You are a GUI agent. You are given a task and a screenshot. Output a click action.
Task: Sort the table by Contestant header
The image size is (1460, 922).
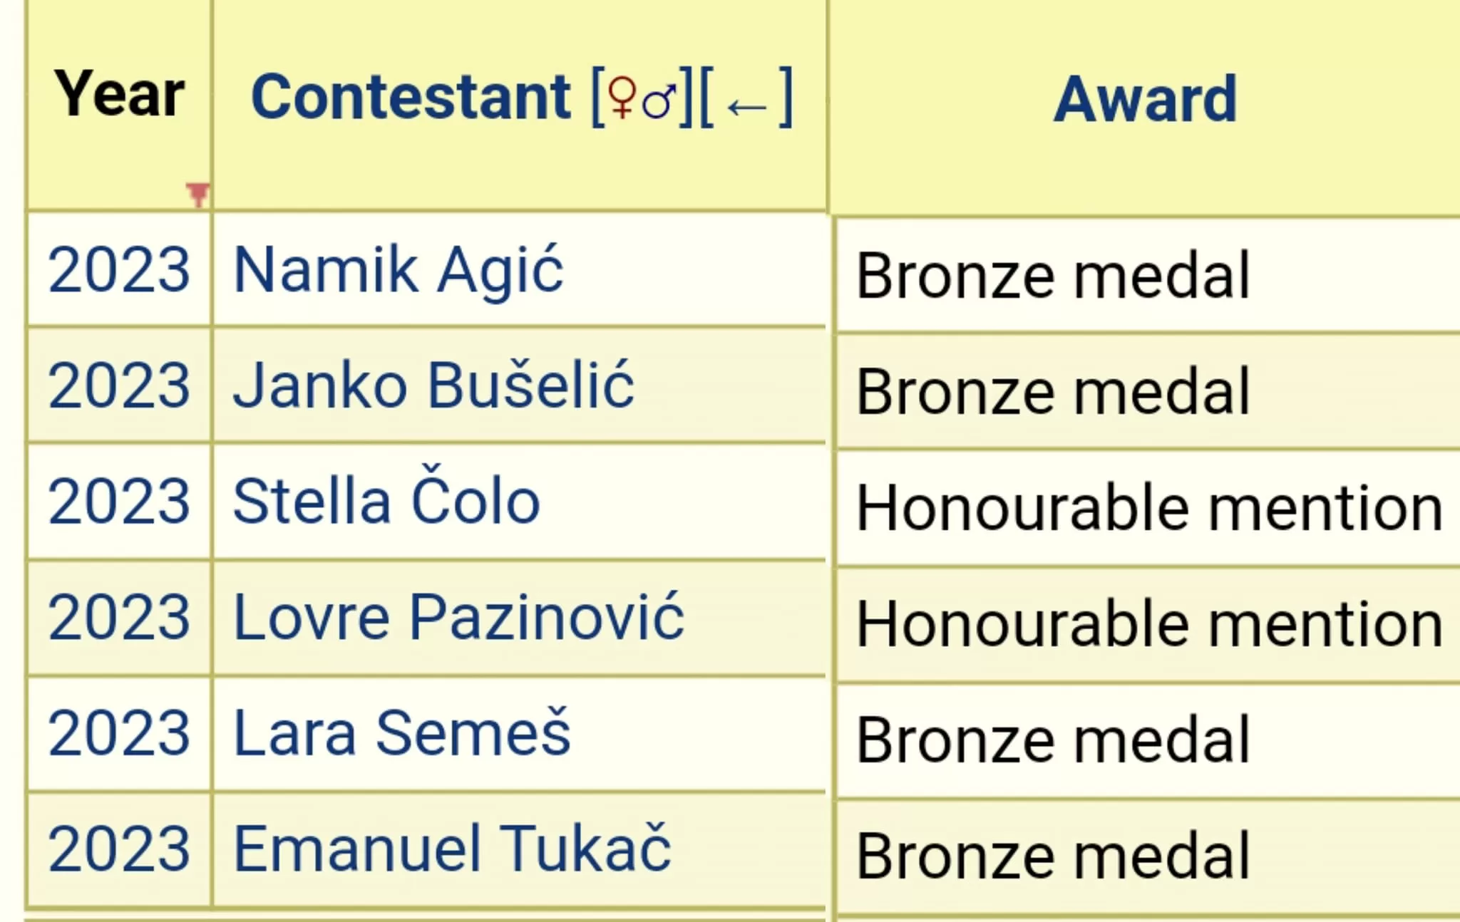(411, 97)
